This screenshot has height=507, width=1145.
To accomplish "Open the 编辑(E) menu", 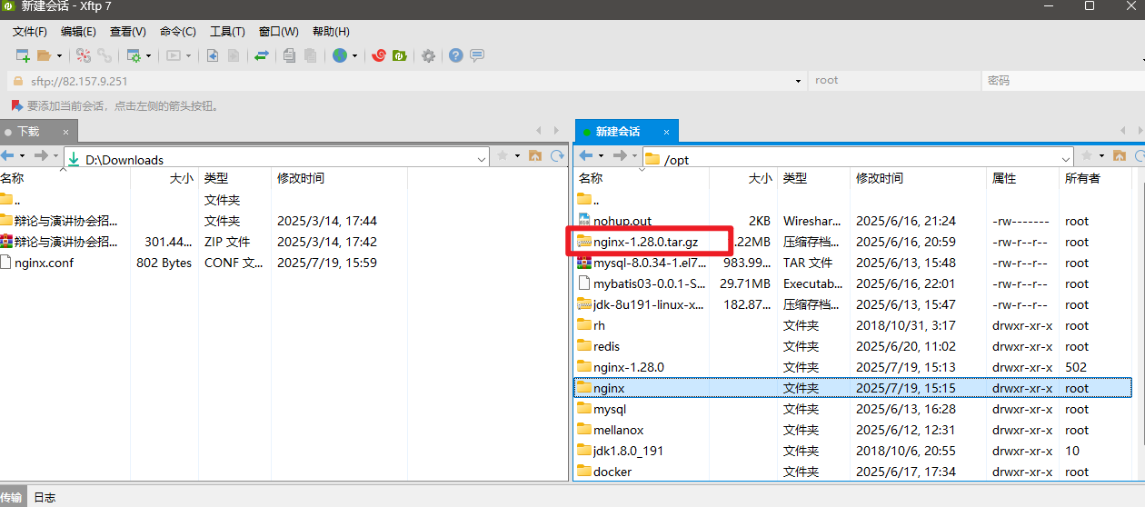I will tap(78, 31).
